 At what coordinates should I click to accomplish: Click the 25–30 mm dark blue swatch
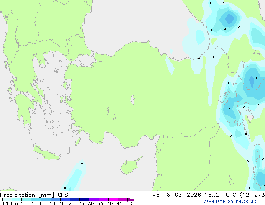click(x=84, y=200)
